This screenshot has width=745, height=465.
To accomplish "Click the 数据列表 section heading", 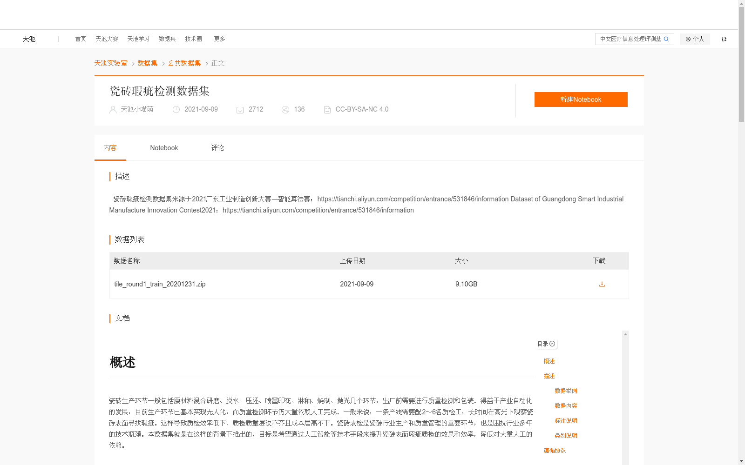I will click(129, 239).
